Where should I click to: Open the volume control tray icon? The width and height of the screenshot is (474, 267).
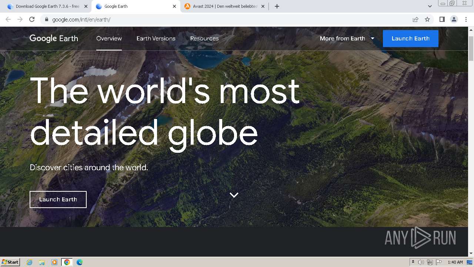[x=421, y=262]
